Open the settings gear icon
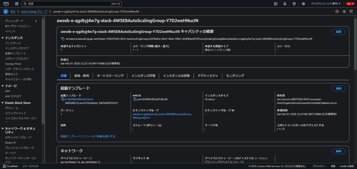 (303, 4)
